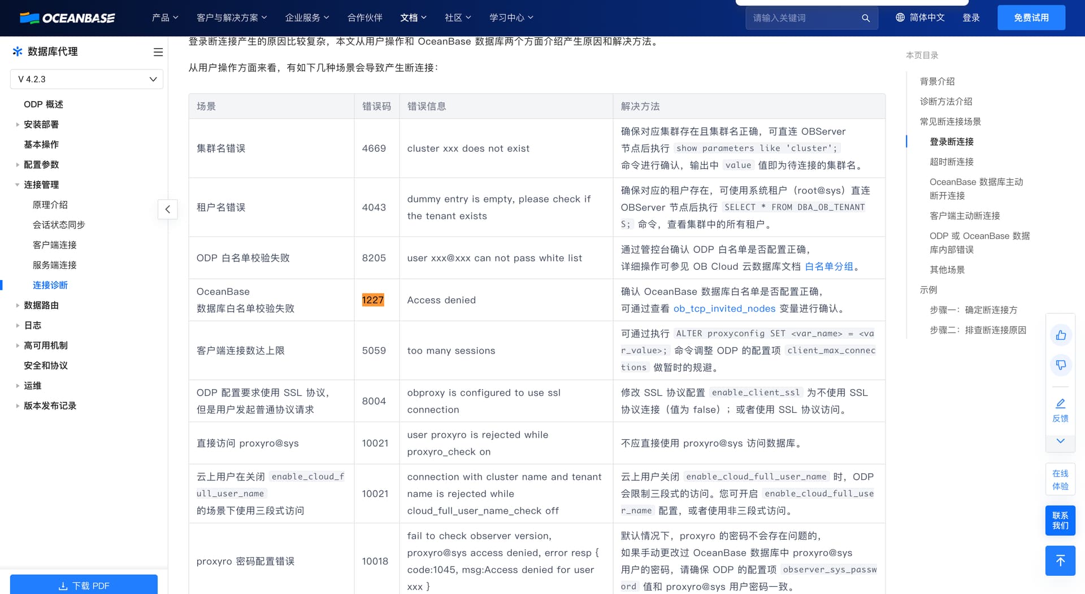The image size is (1085, 594).
Task: Expand the 版本发布记录 tree node
Action: [18, 406]
